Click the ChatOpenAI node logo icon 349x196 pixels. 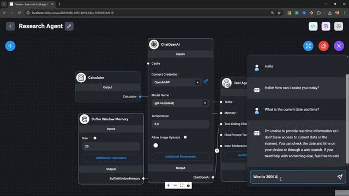coord(154,45)
